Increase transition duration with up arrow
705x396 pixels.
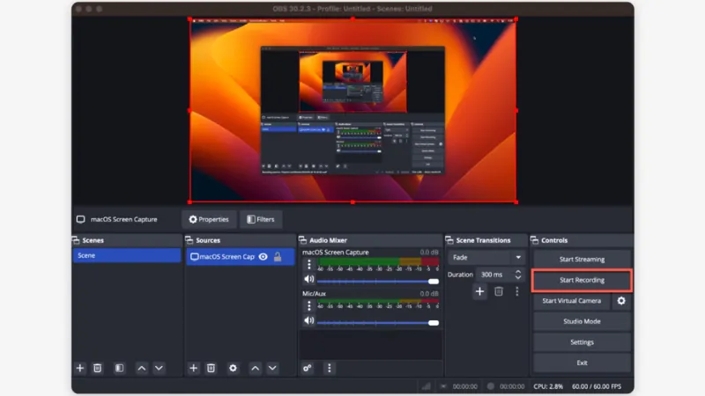pyautogui.click(x=518, y=272)
